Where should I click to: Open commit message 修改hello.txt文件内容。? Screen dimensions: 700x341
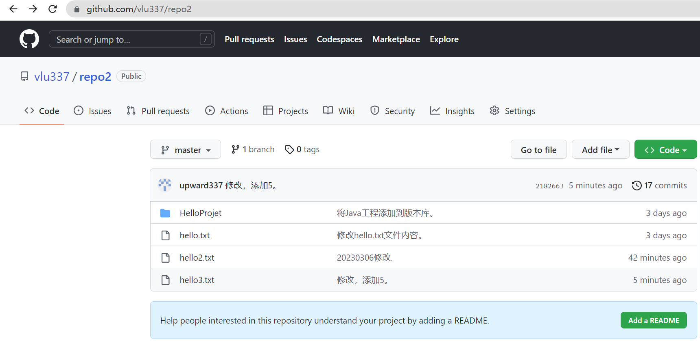click(x=381, y=235)
